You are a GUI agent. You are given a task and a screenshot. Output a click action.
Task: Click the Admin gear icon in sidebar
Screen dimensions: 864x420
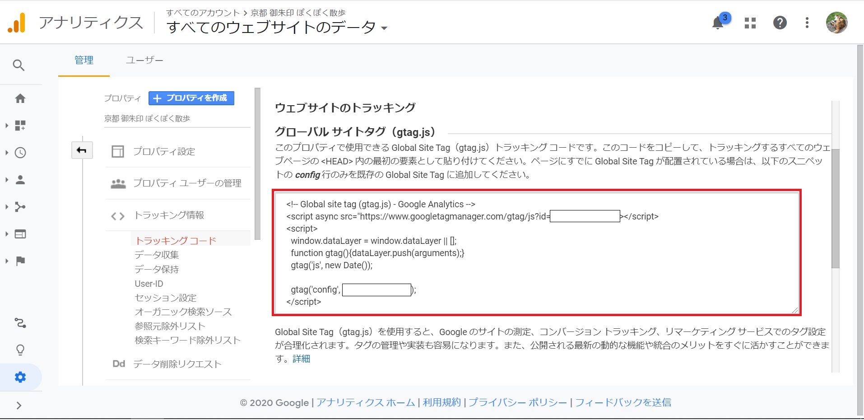pyautogui.click(x=20, y=377)
